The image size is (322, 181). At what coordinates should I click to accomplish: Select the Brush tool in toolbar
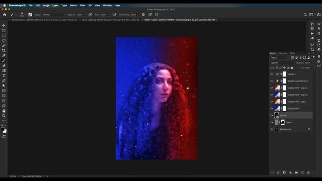[4, 60]
